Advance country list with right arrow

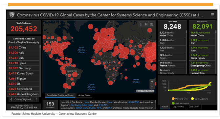tap(36, 99)
